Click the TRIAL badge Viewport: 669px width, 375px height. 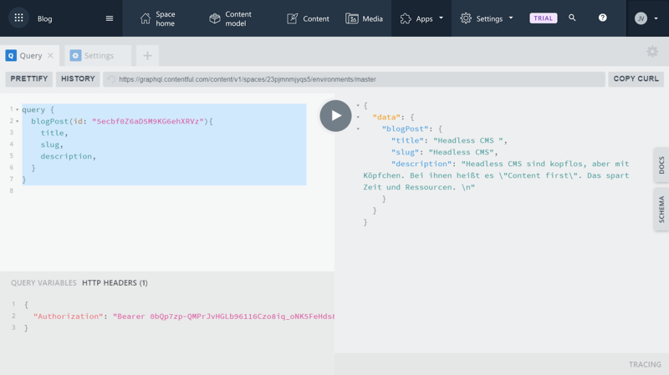pos(543,18)
